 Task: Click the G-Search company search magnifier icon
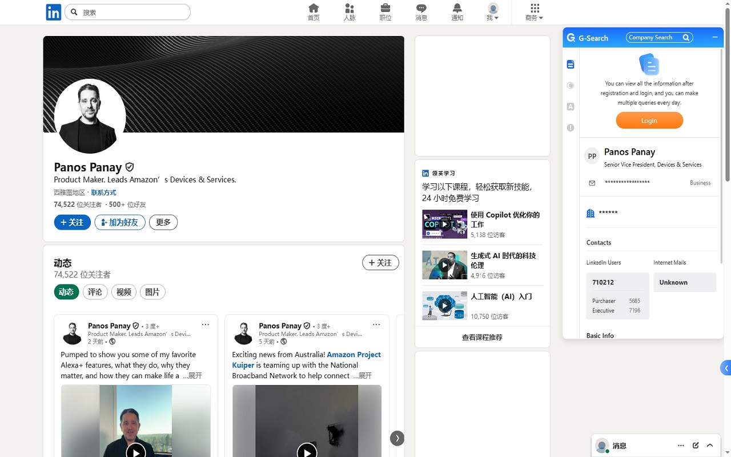point(686,37)
